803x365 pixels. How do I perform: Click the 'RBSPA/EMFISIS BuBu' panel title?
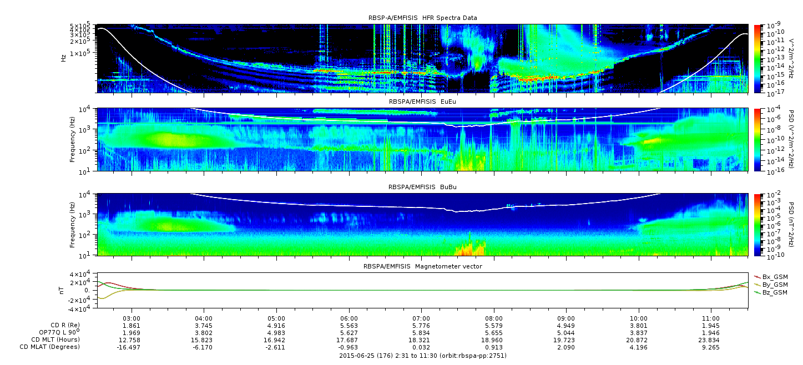click(x=422, y=187)
